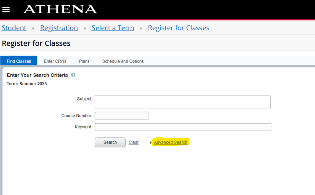Focus the Subject input box
The height and width of the screenshot is (195, 315).
[x=183, y=102]
